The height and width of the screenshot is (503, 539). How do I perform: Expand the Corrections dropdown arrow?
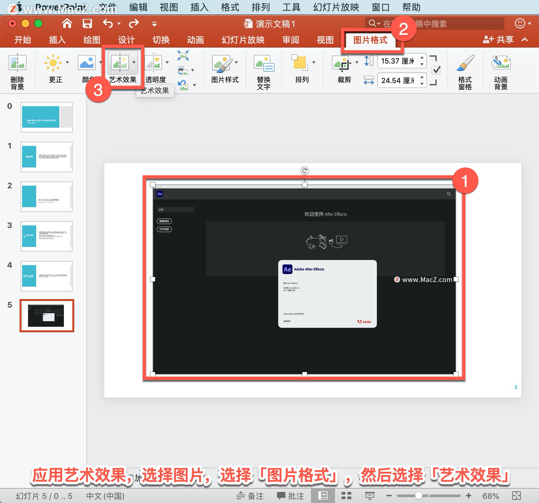pos(67,62)
